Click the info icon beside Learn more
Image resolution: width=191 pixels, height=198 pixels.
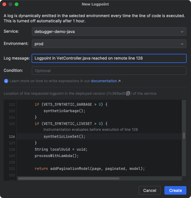pos(6,81)
